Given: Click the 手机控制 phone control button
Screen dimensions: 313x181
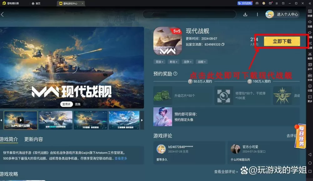Looking at the screenshot, I should tap(245, 3).
